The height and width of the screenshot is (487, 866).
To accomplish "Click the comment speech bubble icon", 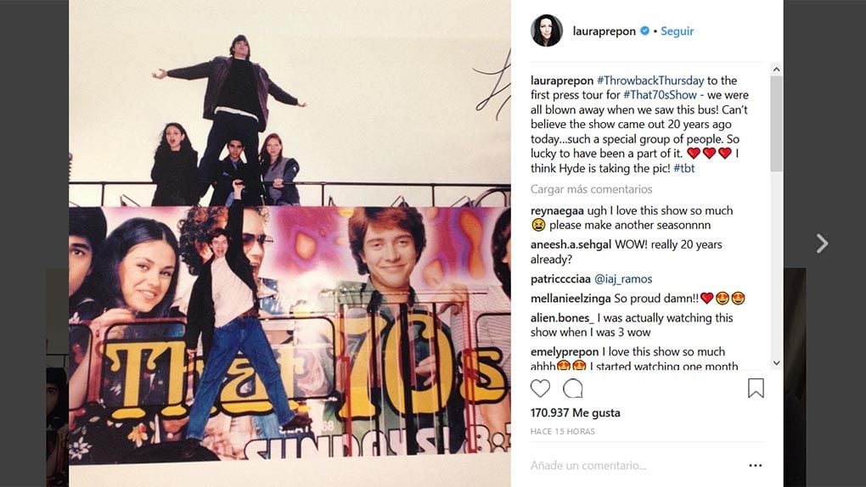I will 573,389.
